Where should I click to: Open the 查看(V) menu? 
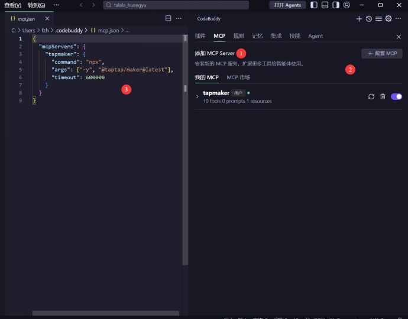12,5
